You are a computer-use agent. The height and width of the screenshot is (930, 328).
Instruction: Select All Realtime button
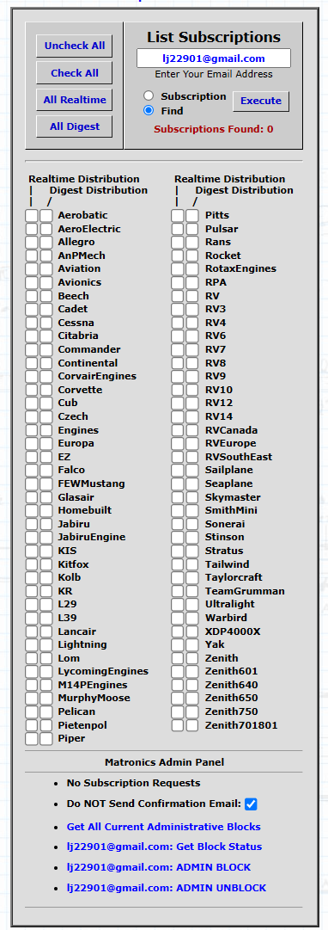tap(74, 100)
